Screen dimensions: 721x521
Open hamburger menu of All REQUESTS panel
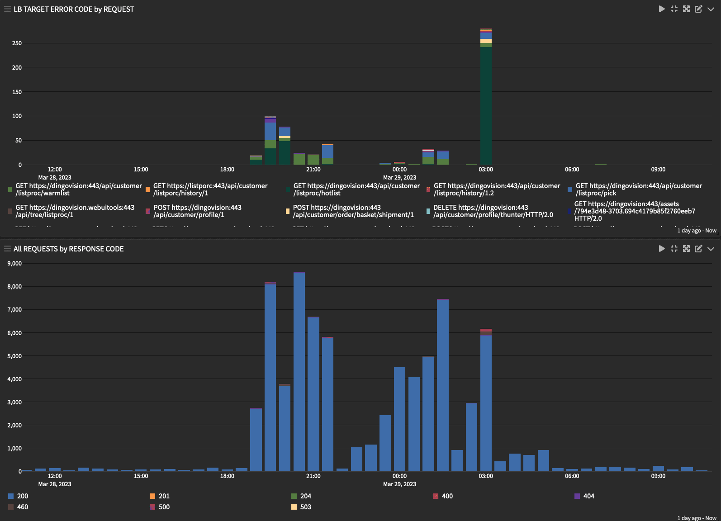(7, 249)
